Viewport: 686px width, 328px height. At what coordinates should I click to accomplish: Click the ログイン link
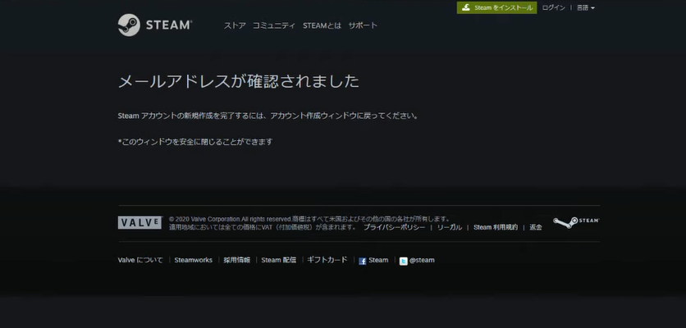pos(553,8)
